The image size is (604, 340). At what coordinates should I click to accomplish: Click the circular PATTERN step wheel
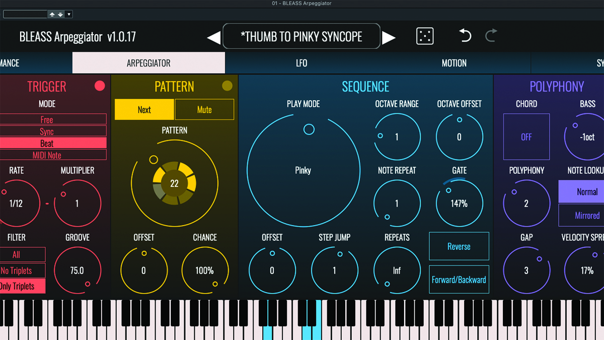pyautogui.click(x=174, y=183)
